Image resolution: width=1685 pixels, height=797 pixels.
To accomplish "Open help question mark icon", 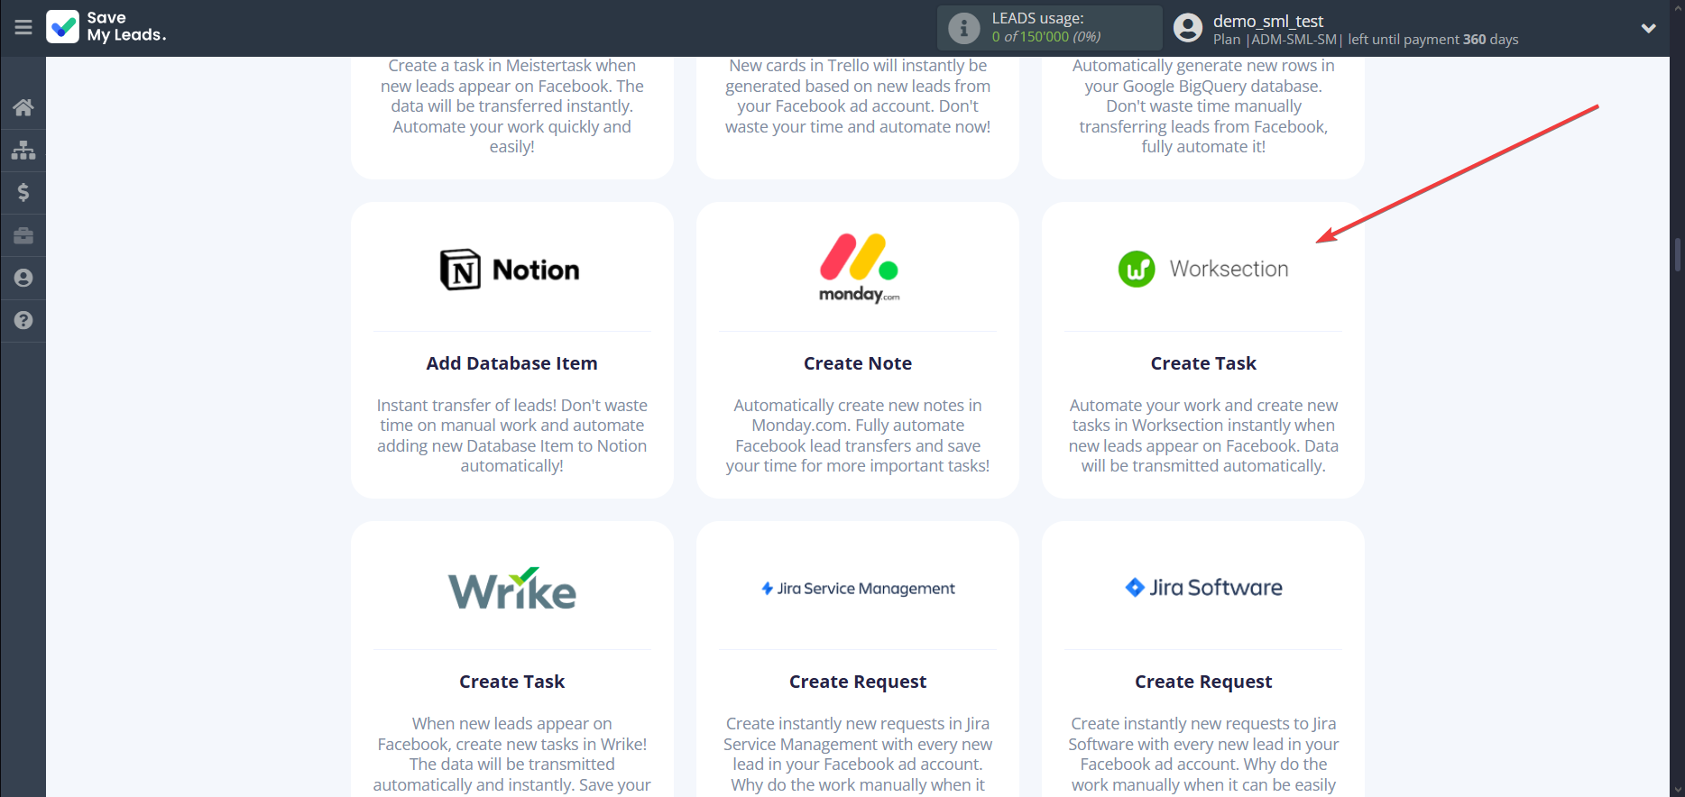I will click(23, 320).
